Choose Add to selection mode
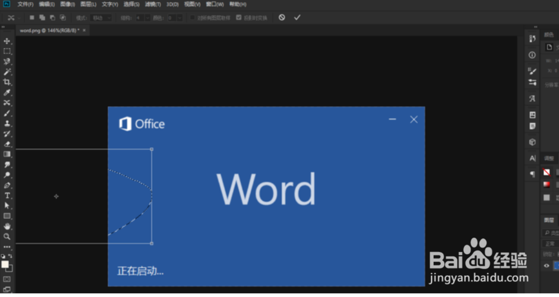The image size is (559, 297). tap(42, 17)
